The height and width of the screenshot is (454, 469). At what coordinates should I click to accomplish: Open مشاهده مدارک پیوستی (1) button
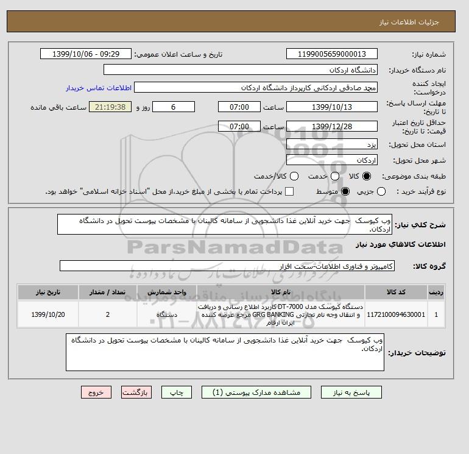(256, 392)
